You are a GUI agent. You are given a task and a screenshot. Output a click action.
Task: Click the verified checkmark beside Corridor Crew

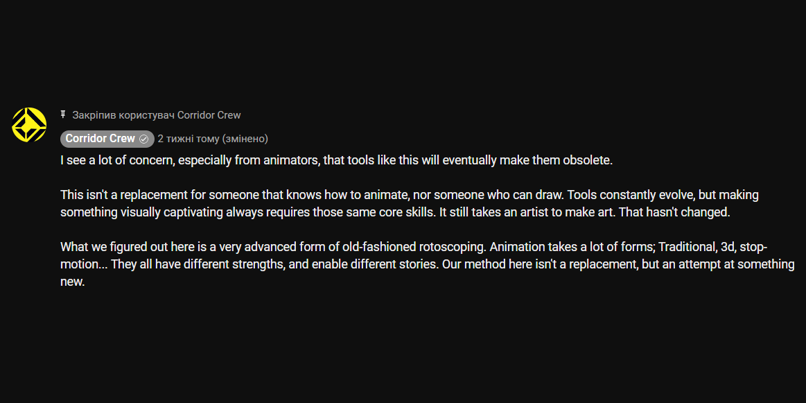click(144, 139)
